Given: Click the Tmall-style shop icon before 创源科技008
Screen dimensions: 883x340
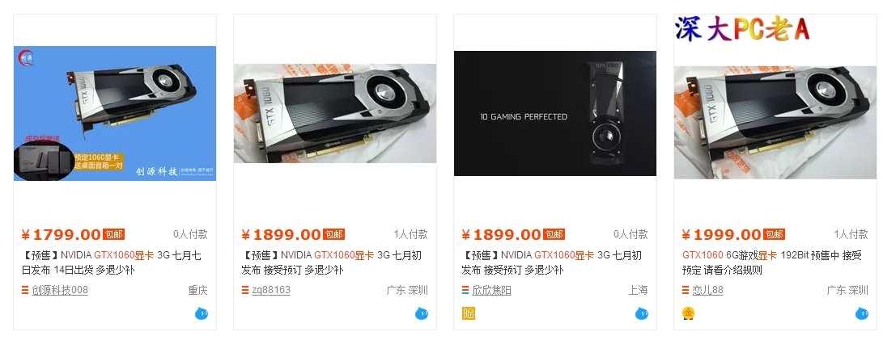Looking at the screenshot, I should point(25,291).
